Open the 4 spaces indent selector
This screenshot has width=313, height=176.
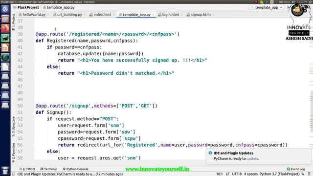251,174
